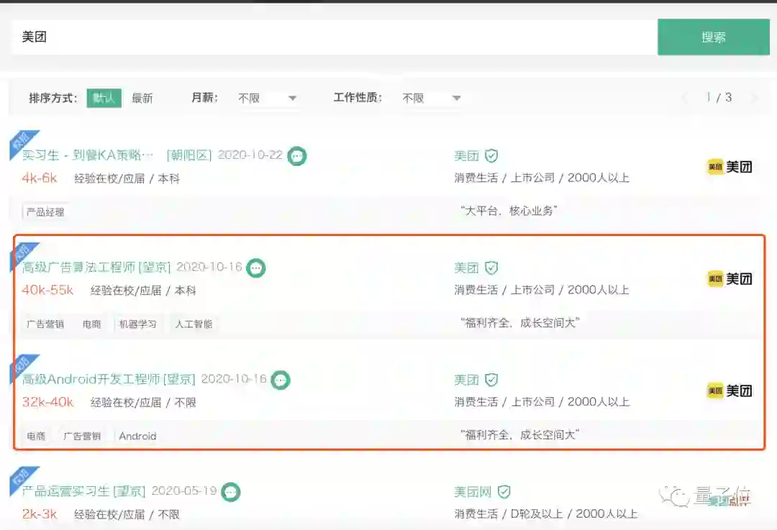Image resolution: width=777 pixels, height=530 pixels.
Task: Open 美团 company link in 32k-40k listing
Action: coord(466,380)
